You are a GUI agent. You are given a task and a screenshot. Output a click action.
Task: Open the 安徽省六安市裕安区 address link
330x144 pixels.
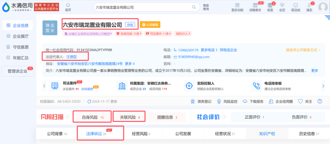pos(90,64)
